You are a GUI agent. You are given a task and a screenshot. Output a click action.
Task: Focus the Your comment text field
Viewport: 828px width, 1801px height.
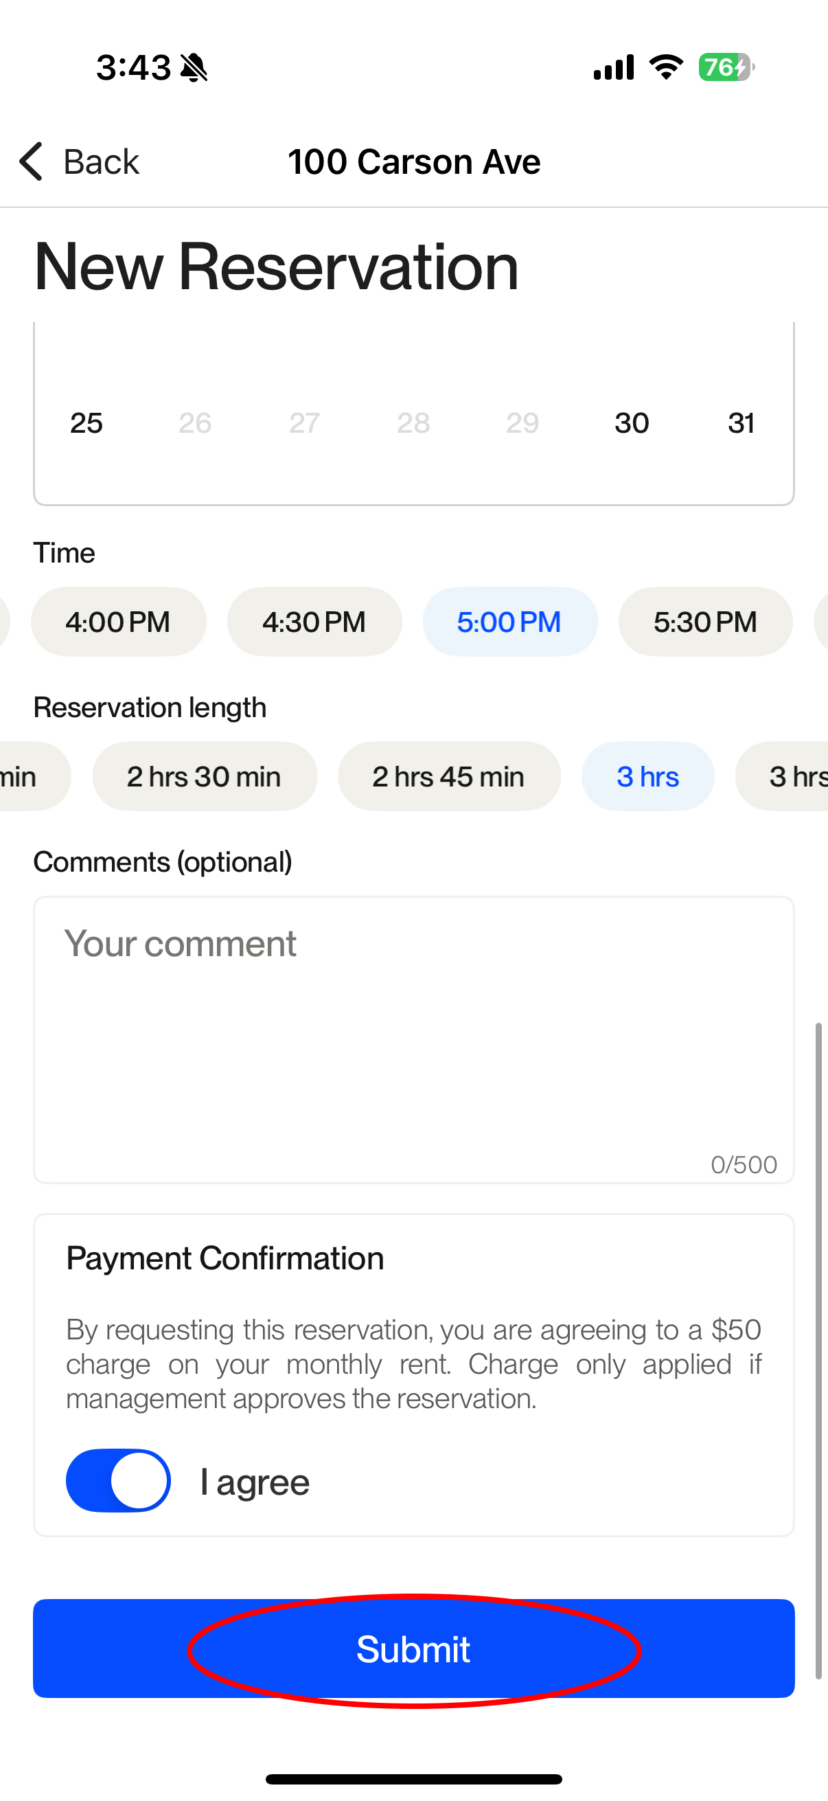coord(413,1040)
